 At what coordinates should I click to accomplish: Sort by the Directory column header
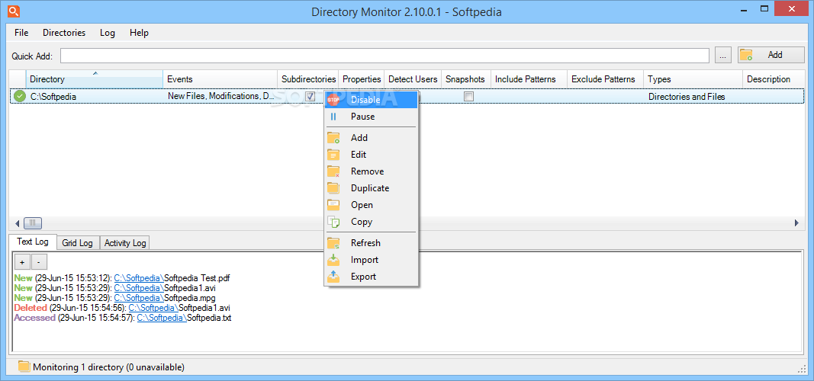coord(95,79)
